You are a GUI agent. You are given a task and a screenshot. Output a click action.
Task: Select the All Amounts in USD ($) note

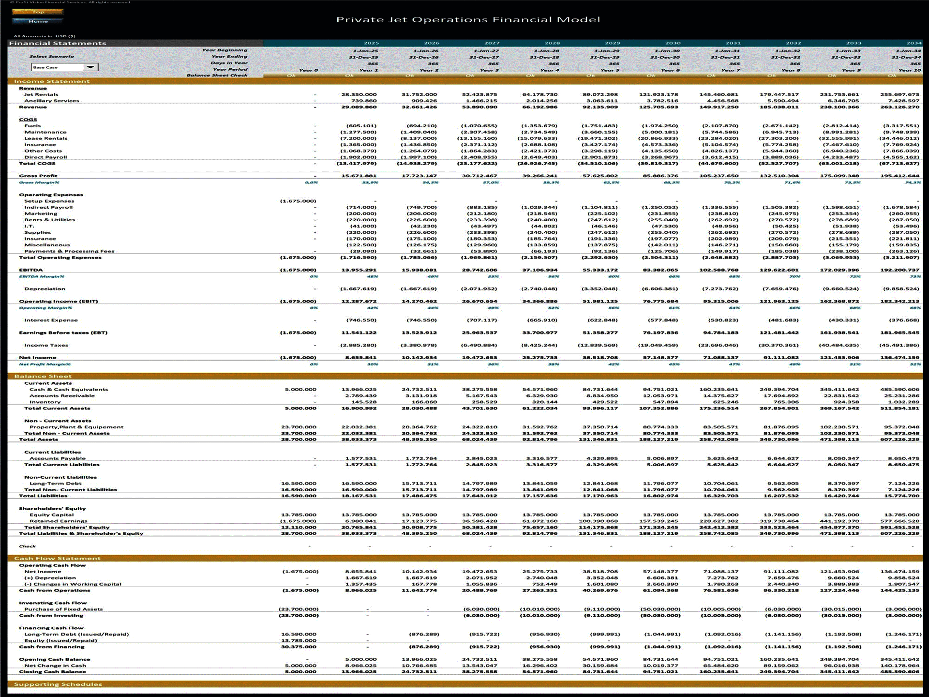coord(45,36)
